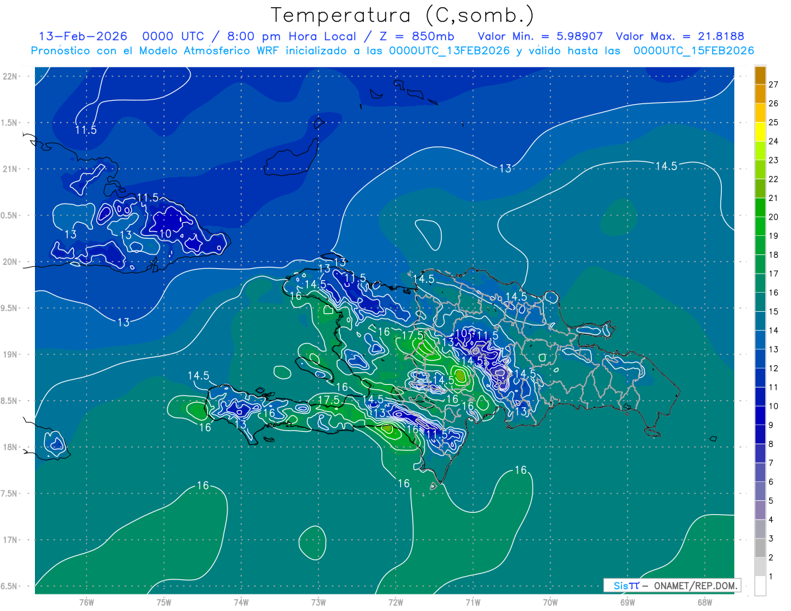Click the 19N latitude axis label
Viewport: 791px width, 611px height.
10,355
